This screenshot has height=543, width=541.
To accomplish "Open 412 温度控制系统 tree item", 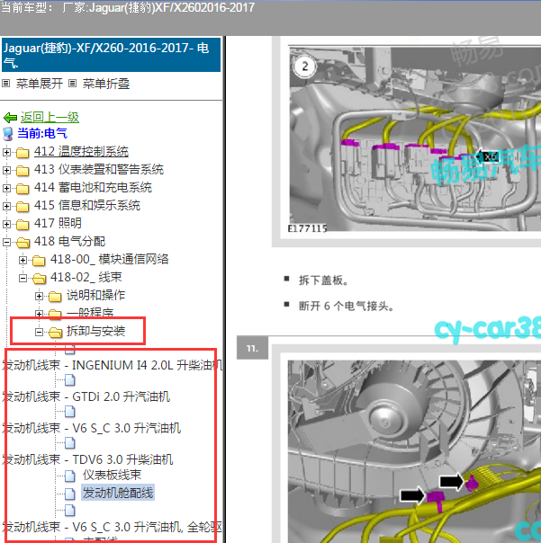I will (81, 152).
